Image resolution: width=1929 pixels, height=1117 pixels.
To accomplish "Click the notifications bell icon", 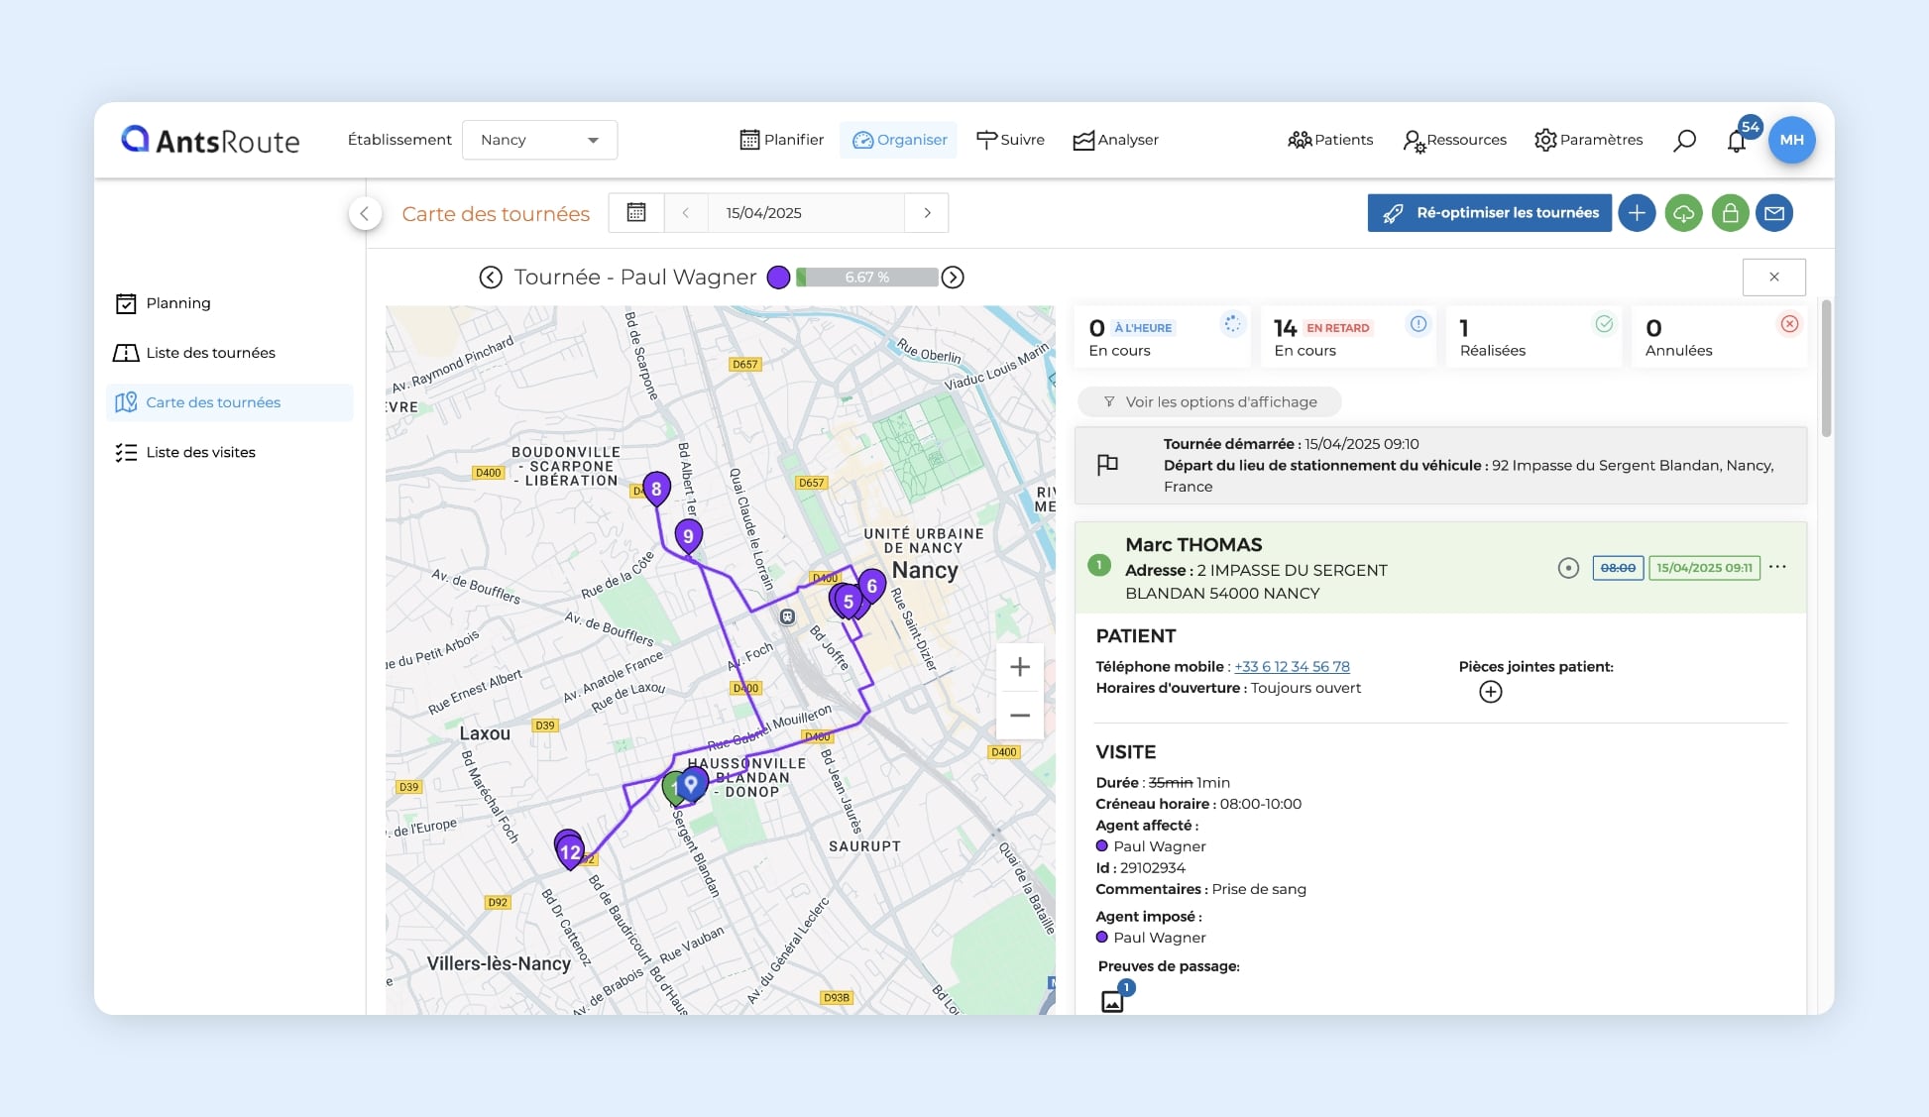I will pyautogui.click(x=1736, y=141).
